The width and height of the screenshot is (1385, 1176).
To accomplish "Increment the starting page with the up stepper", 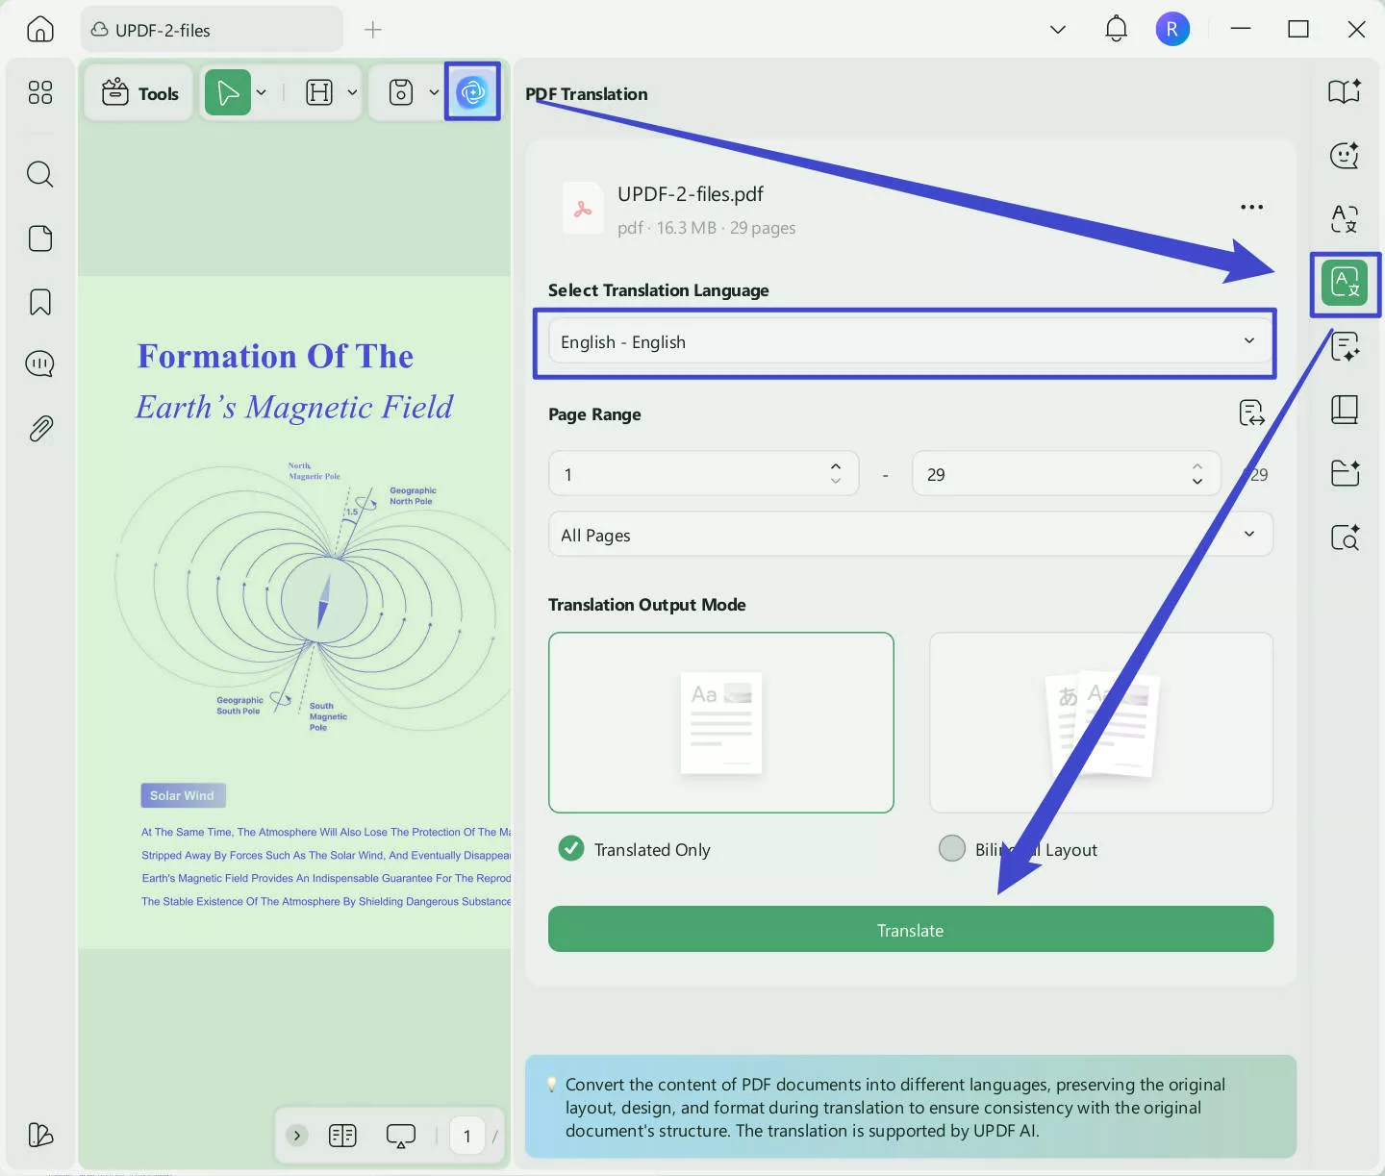I will click(835, 466).
